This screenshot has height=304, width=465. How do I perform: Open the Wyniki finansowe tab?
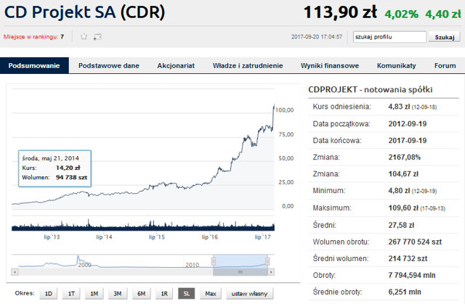330,66
